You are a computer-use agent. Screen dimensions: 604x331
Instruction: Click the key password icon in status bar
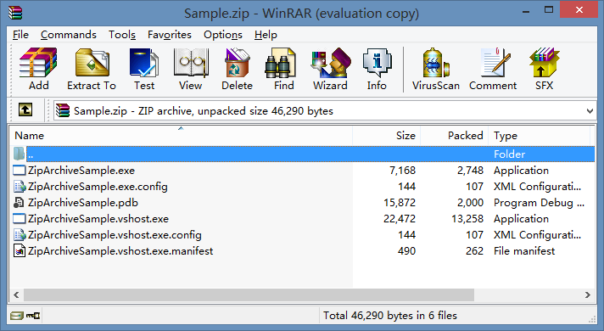33,316
